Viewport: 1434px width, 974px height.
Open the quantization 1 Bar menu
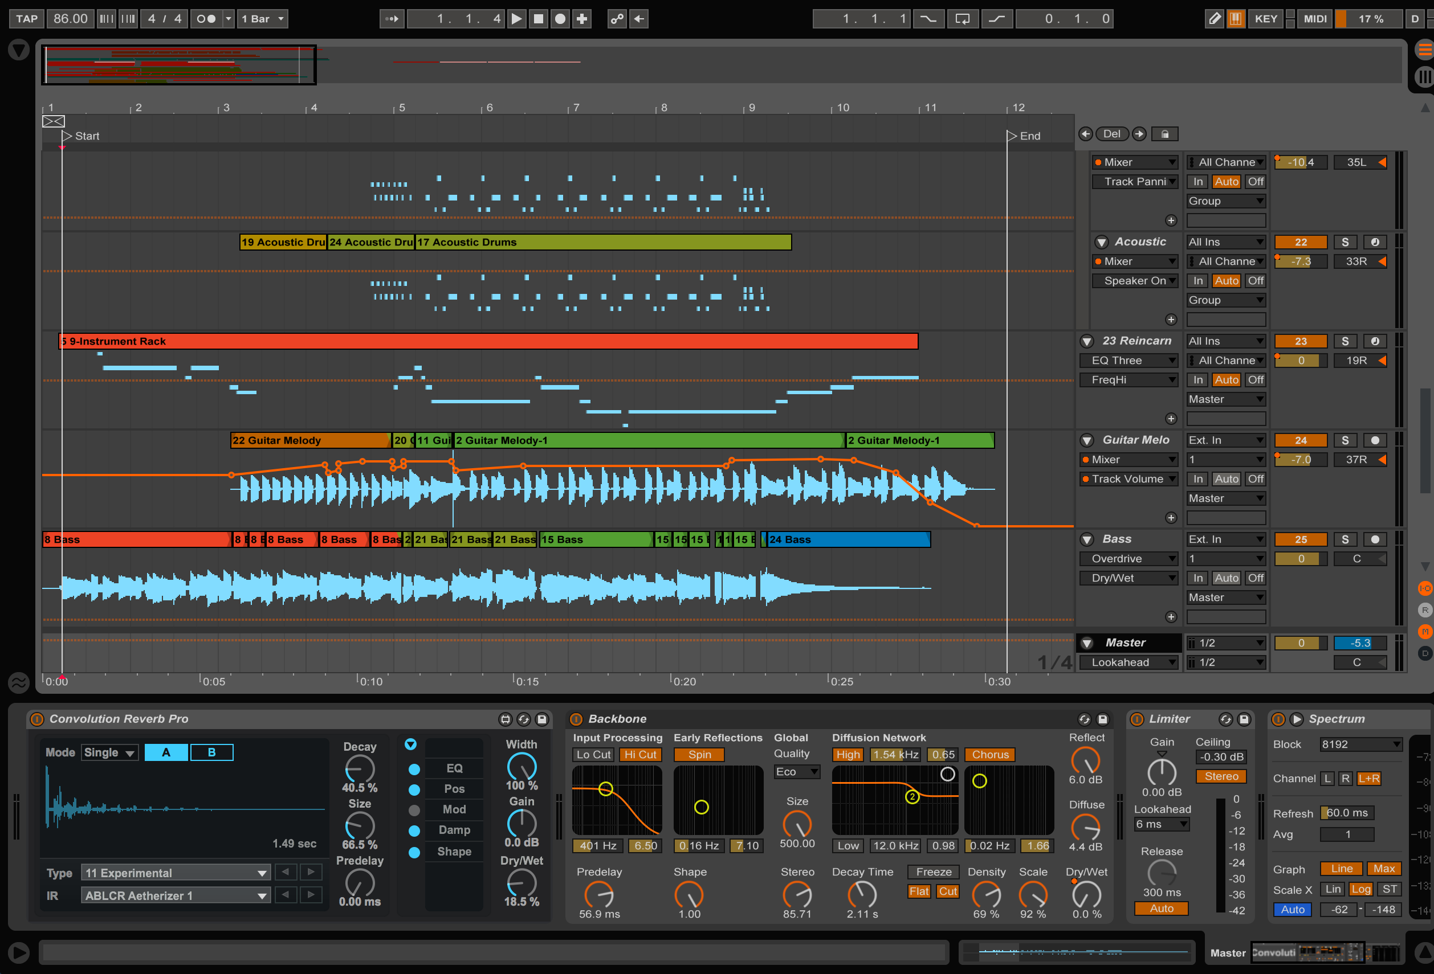click(x=263, y=18)
